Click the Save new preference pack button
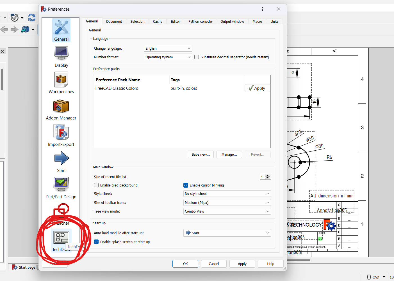Viewport: 394px width, 281px height. [201, 154]
